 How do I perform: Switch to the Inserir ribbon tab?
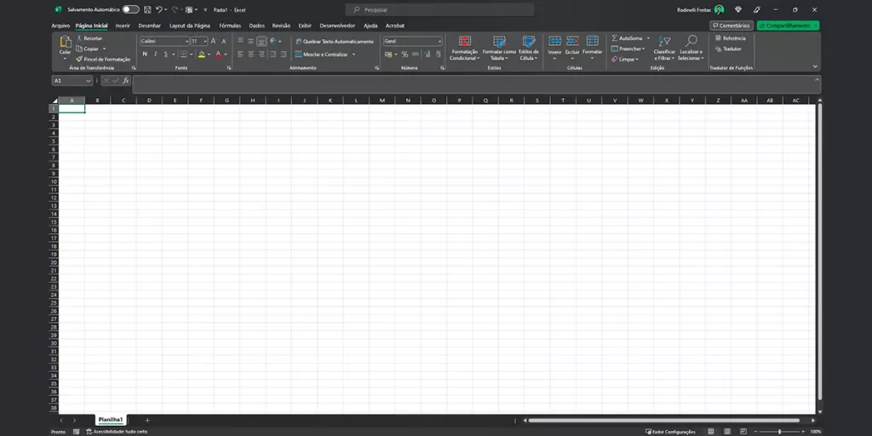pyautogui.click(x=123, y=26)
